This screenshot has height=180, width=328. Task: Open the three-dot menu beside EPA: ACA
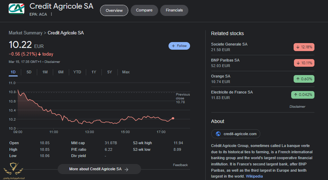point(51,14)
